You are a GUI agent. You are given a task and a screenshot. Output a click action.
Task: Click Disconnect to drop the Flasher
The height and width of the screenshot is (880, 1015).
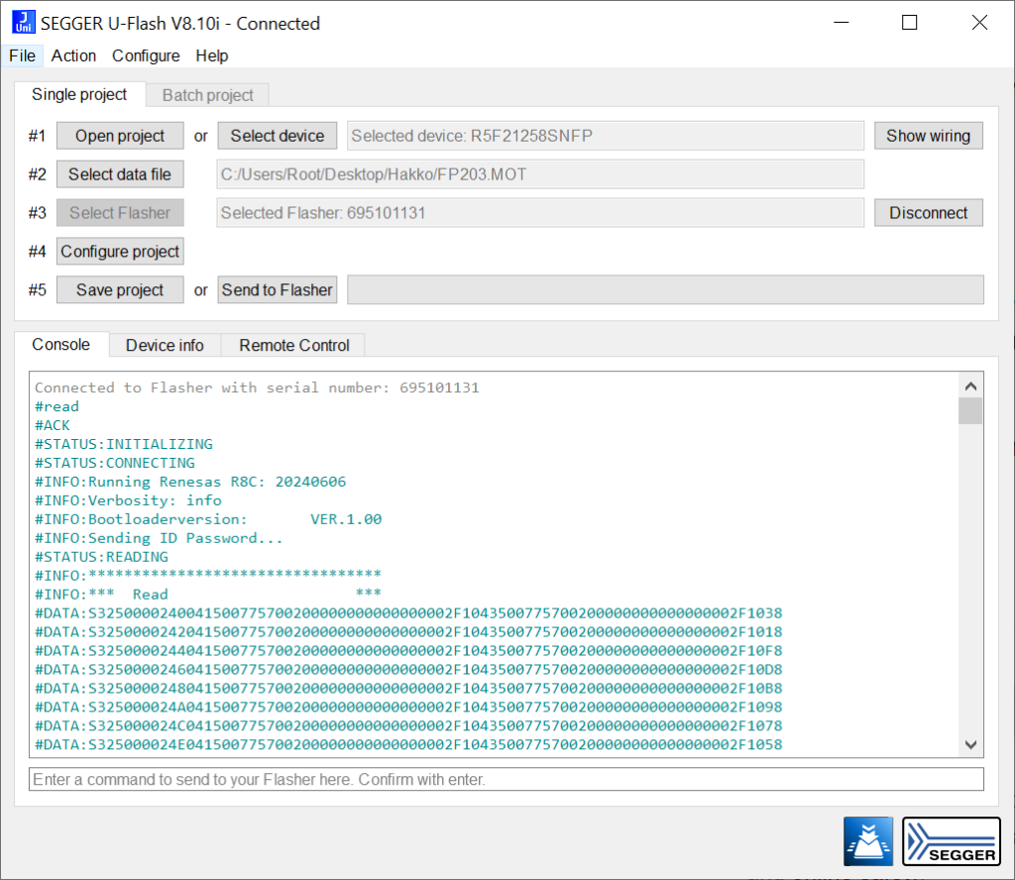[x=928, y=213]
